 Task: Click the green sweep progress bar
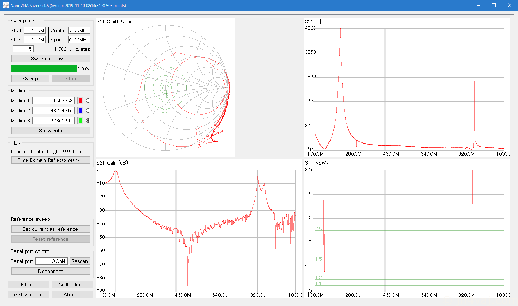(x=44, y=69)
